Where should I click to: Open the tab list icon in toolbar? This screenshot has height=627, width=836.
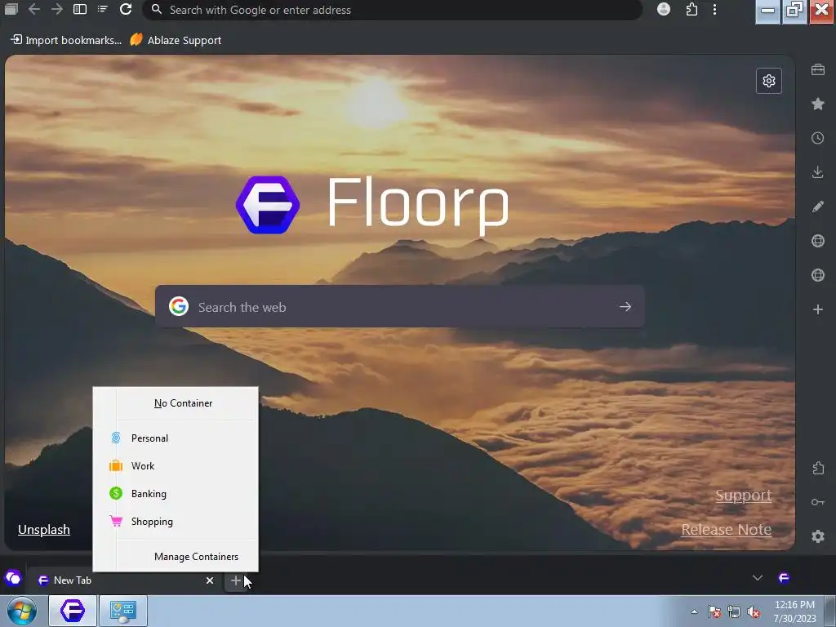point(102,9)
